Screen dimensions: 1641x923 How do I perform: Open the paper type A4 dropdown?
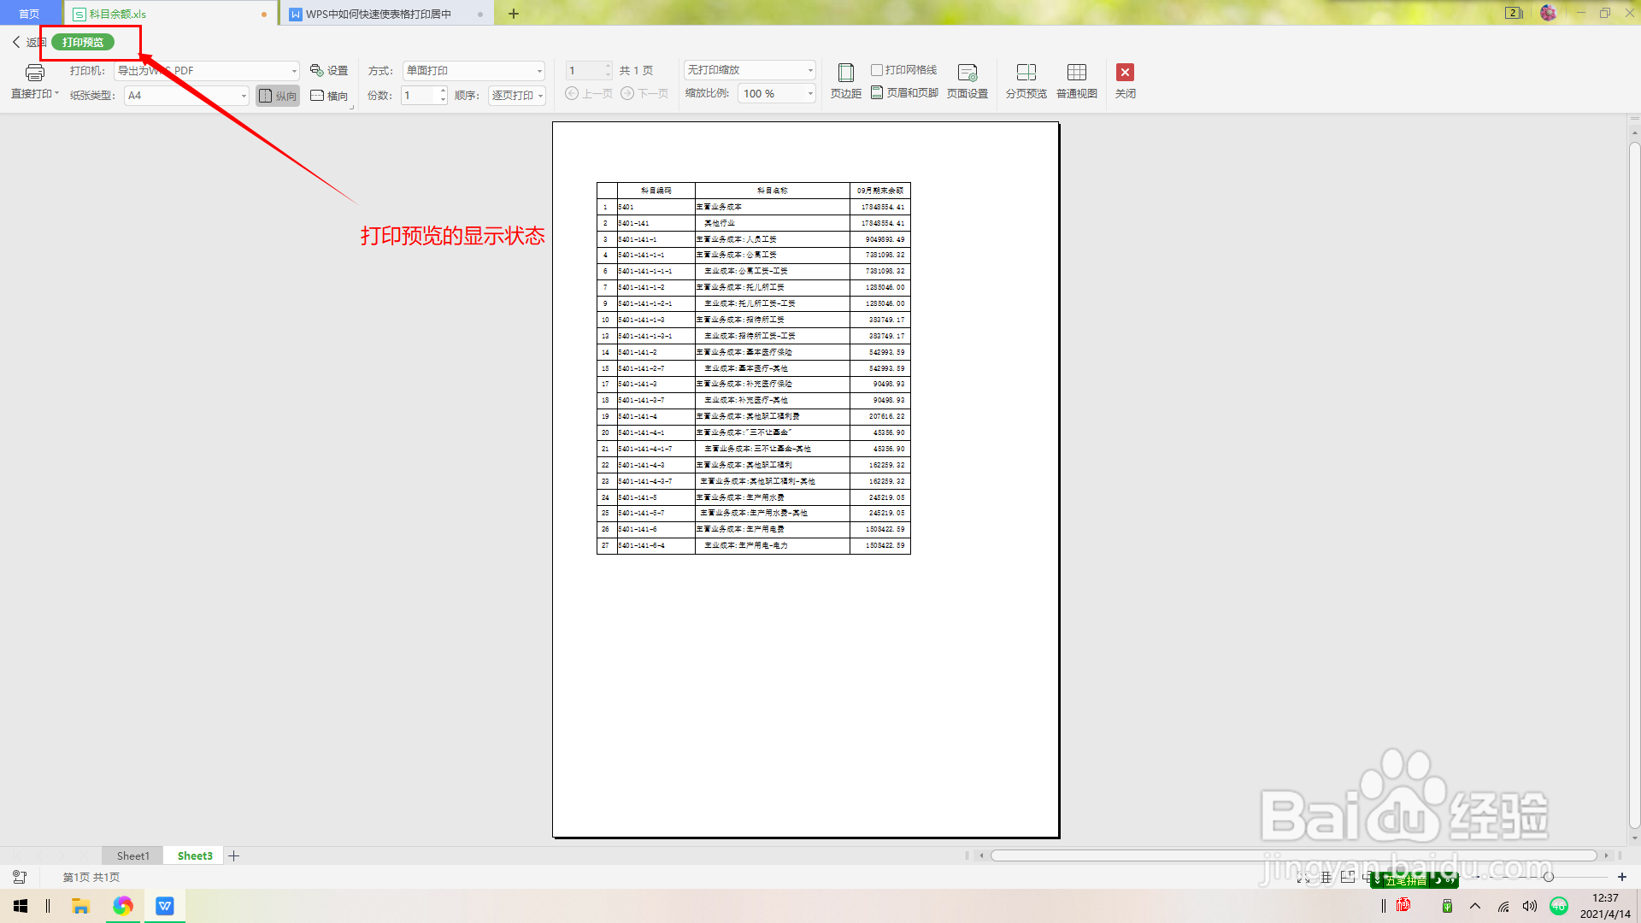[x=244, y=96]
